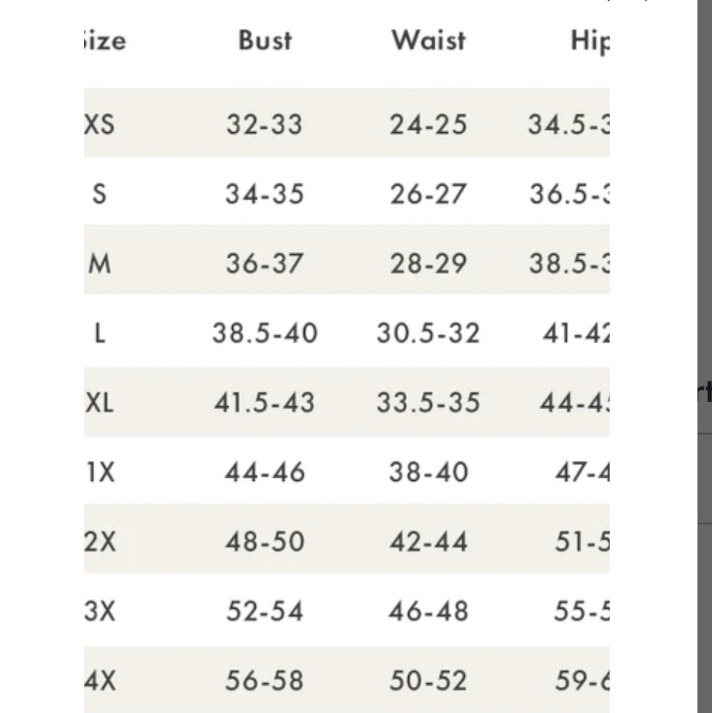
Task: Select the L size row label
Action: [100, 333]
